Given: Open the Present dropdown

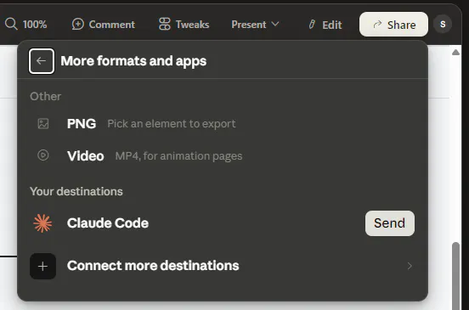Looking at the screenshot, I should [255, 25].
